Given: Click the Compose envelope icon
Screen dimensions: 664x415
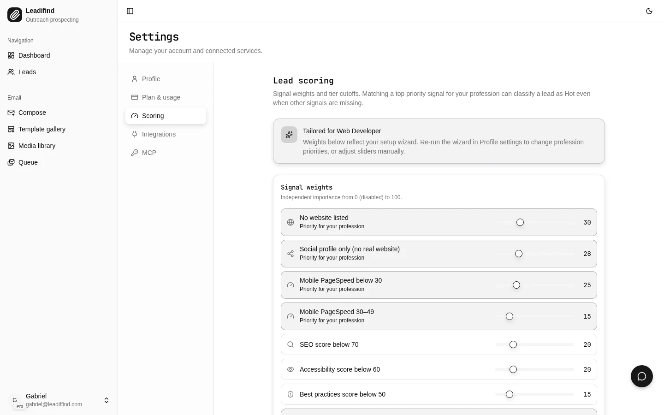Looking at the screenshot, I should pos(11,113).
